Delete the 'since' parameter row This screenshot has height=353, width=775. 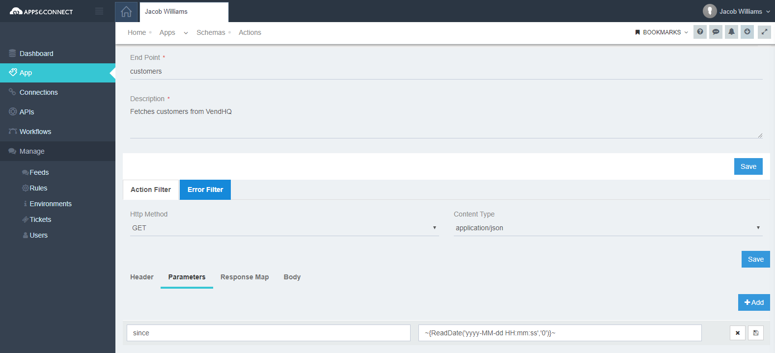tap(738, 333)
